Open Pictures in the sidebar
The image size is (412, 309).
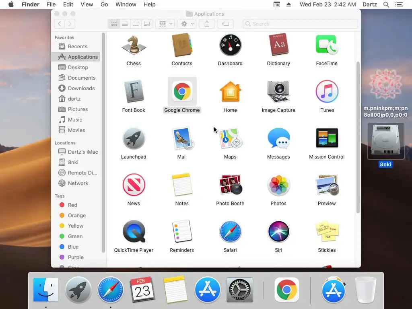pos(76,109)
